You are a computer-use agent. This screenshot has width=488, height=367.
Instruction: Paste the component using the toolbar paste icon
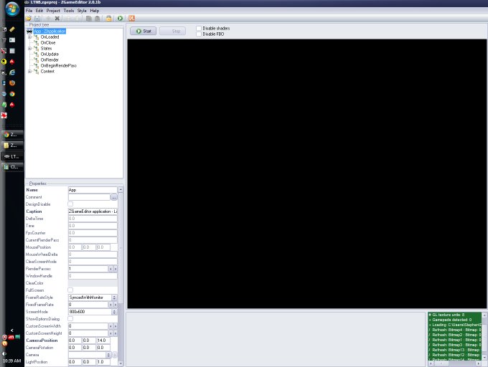pos(97,19)
